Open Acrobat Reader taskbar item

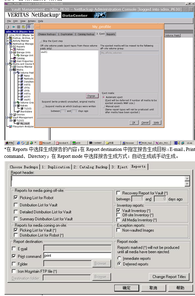coord(63,143)
